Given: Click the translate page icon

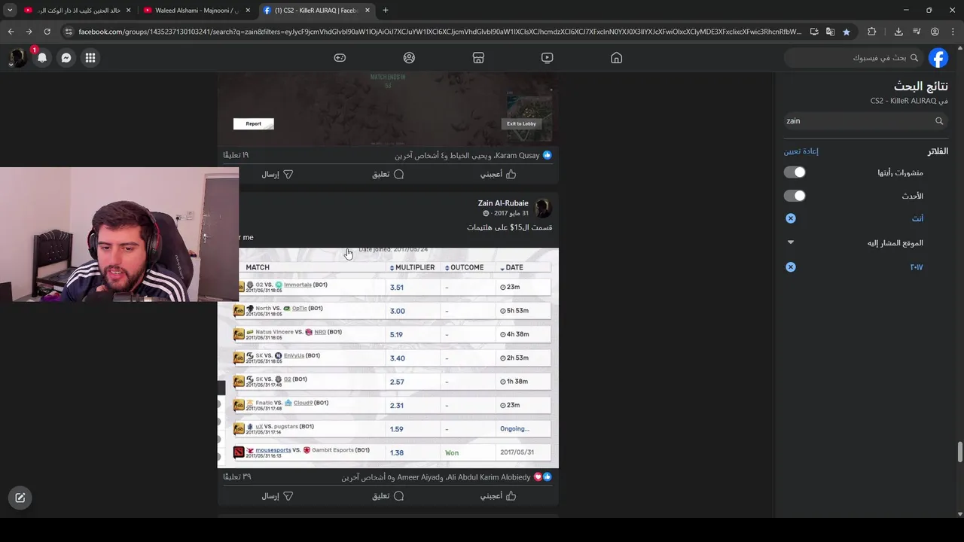Looking at the screenshot, I should (830, 32).
